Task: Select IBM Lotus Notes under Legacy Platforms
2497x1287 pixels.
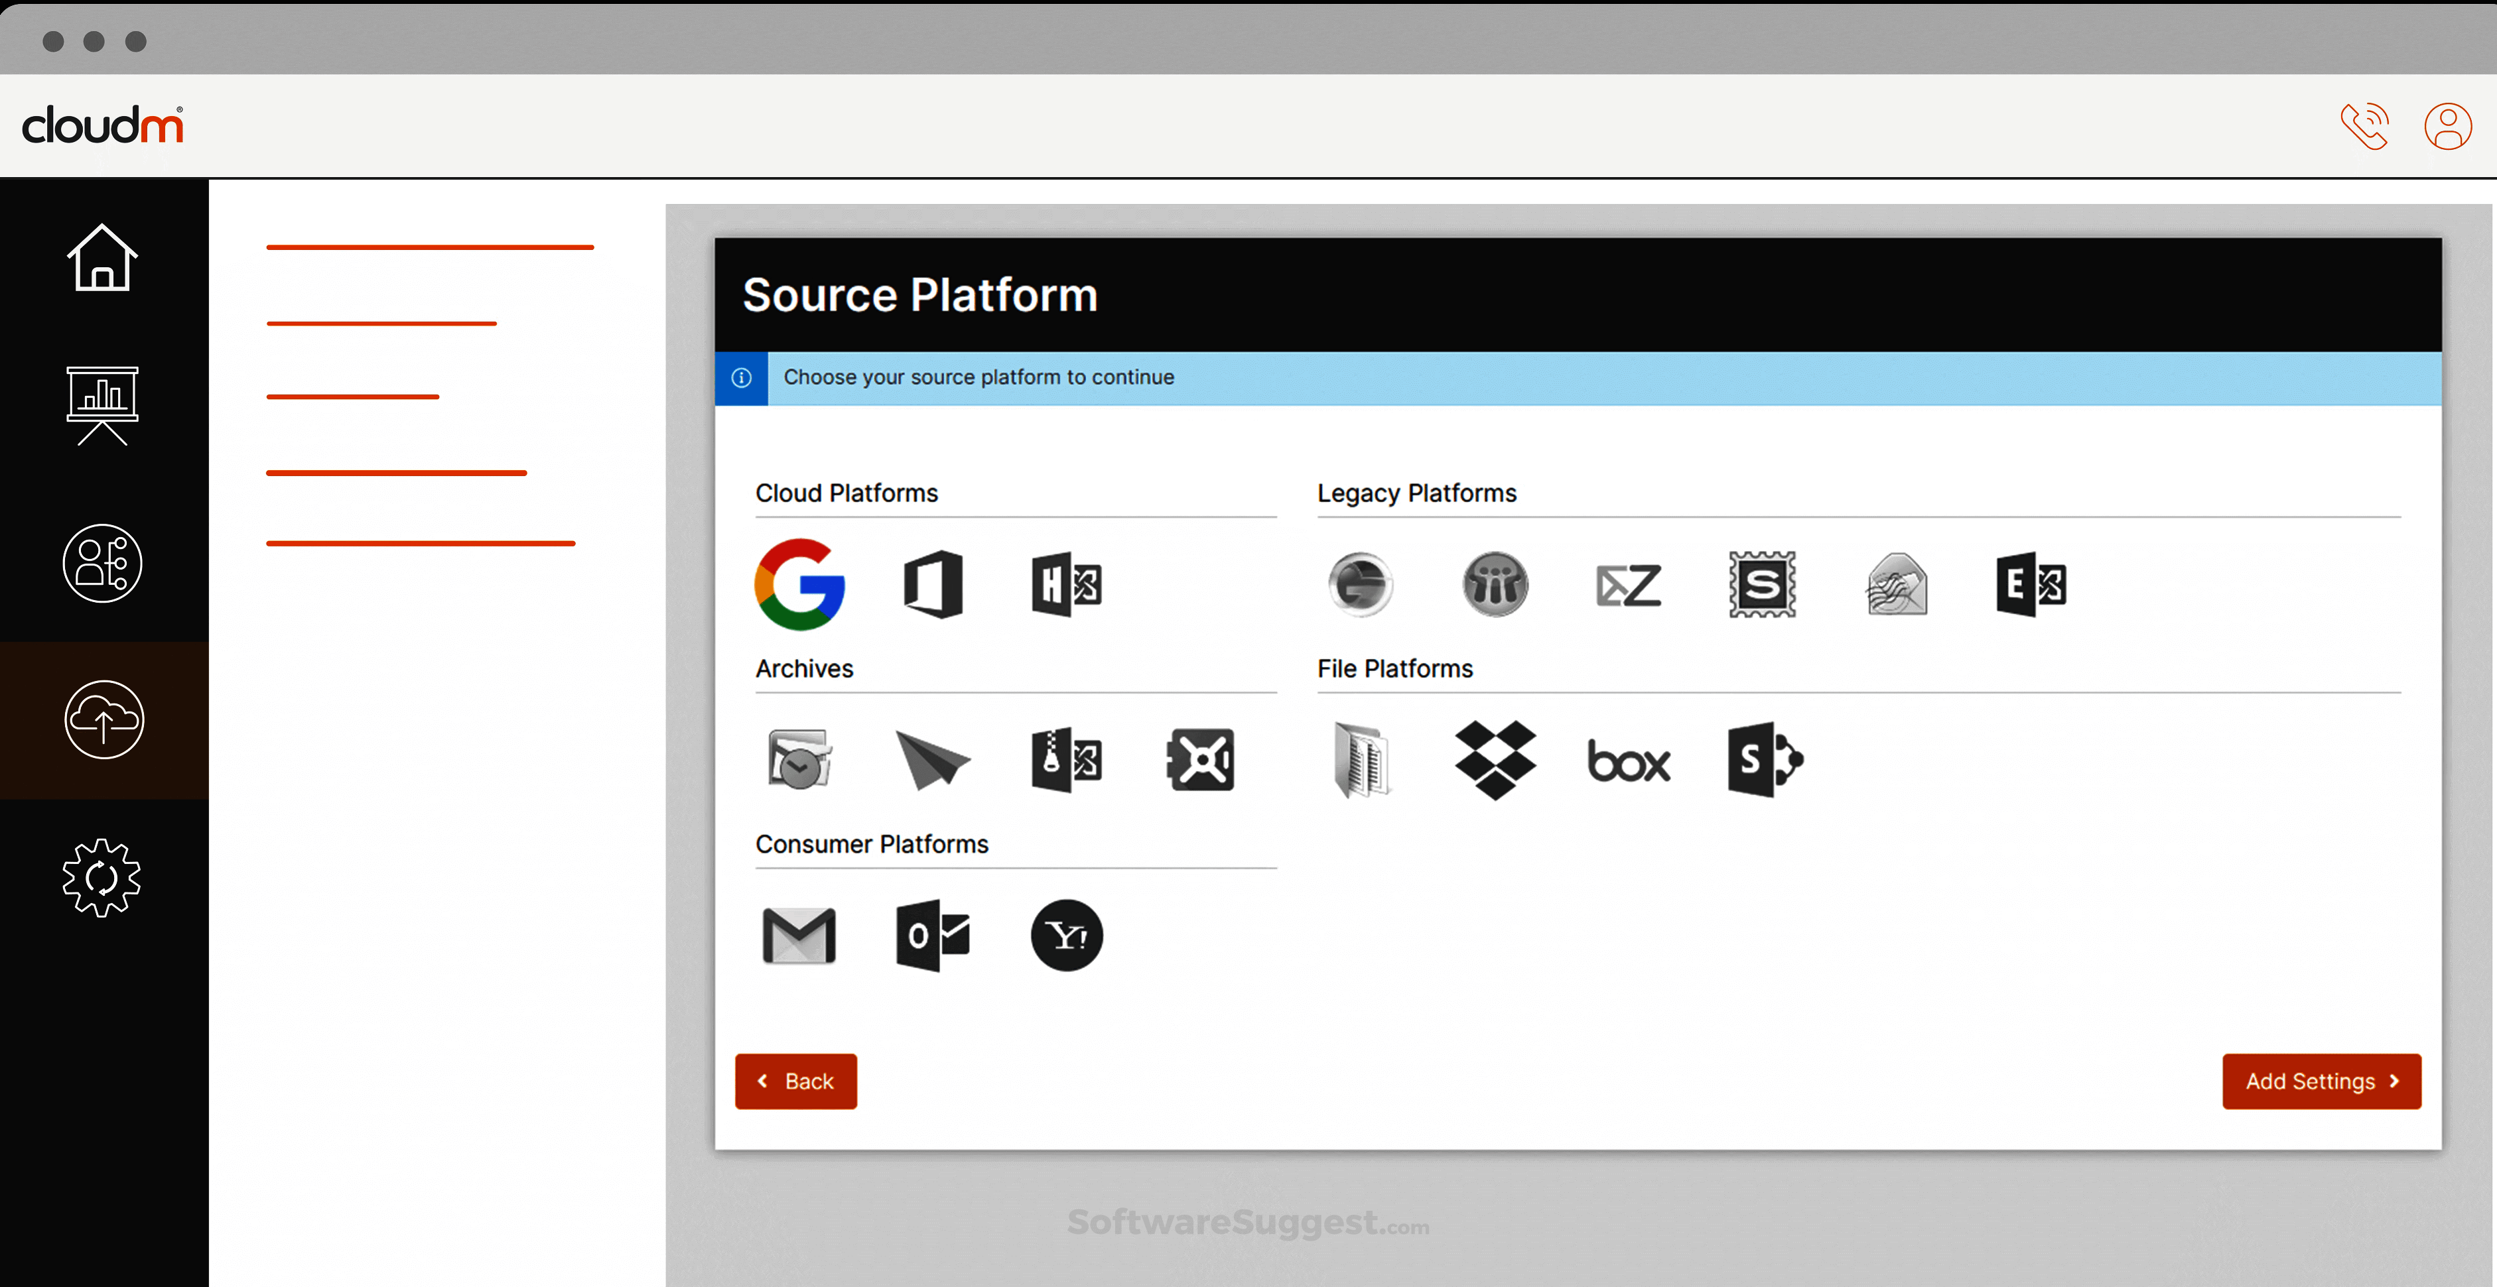Action: pos(1495,584)
